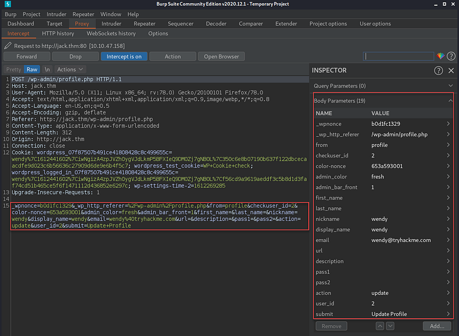Expand the user_id parameter chevron
459x336 pixels.
448,303
